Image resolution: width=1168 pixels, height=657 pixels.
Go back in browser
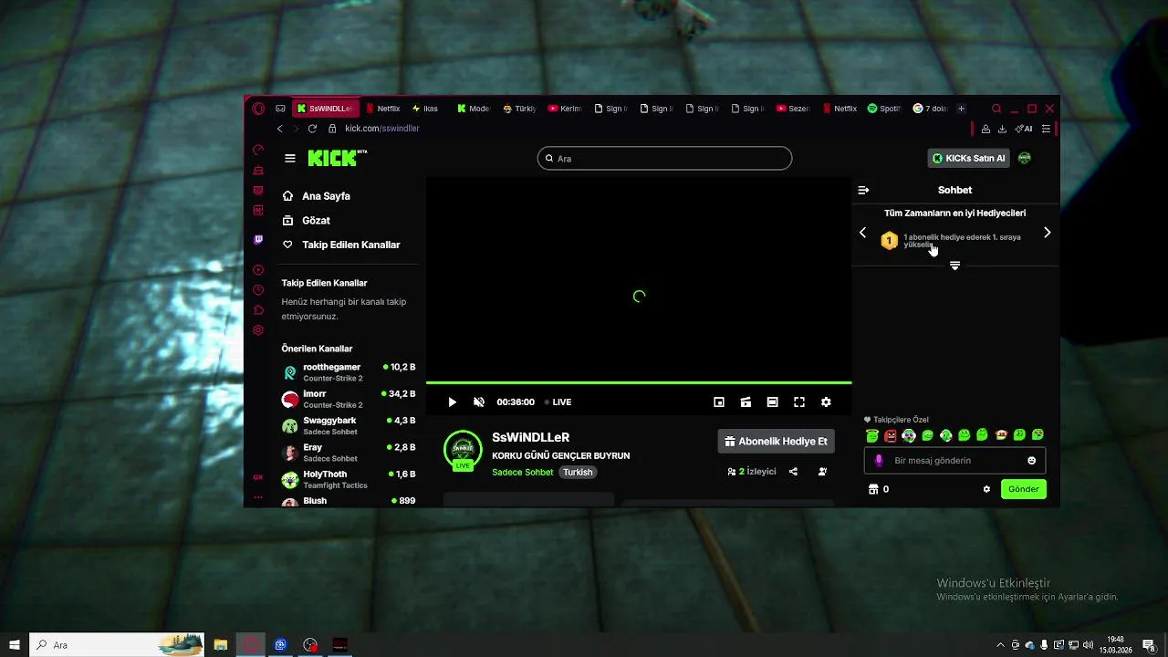click(279, 129)
